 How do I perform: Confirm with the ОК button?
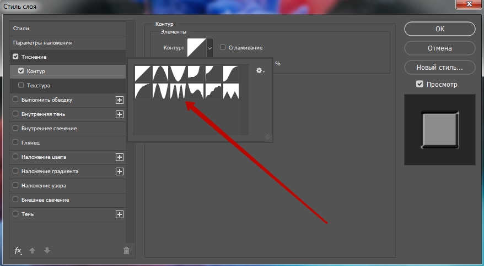coord(440,29)
